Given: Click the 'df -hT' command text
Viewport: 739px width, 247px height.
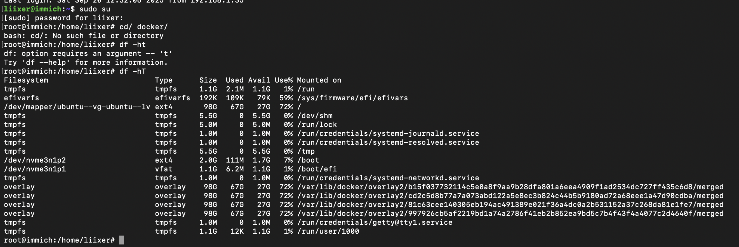Looking at the screenshot, I should click(132, 71).
